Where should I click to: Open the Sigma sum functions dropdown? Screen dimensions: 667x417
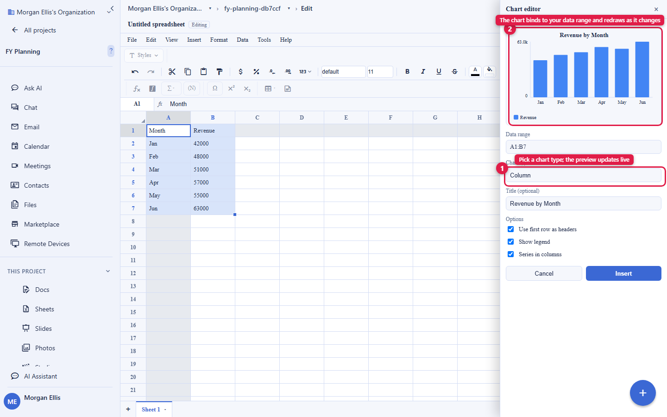click(170, 88)
